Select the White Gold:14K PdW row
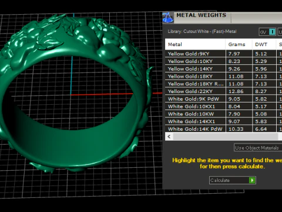The image size is (282, 212). pyautogui.click(x=223, y=129)
